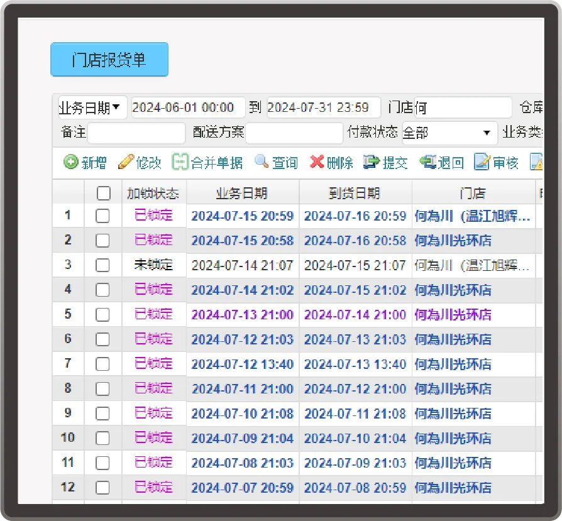Click business date 2024-07-15 20:59

click(243, 216)
